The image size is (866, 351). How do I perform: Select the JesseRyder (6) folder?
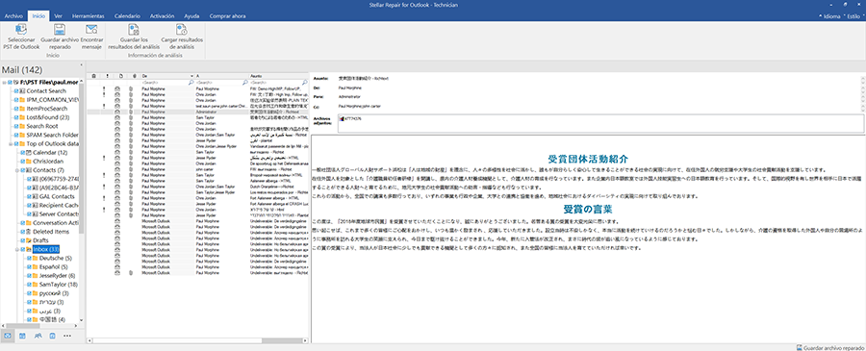[x=58, y=276]
